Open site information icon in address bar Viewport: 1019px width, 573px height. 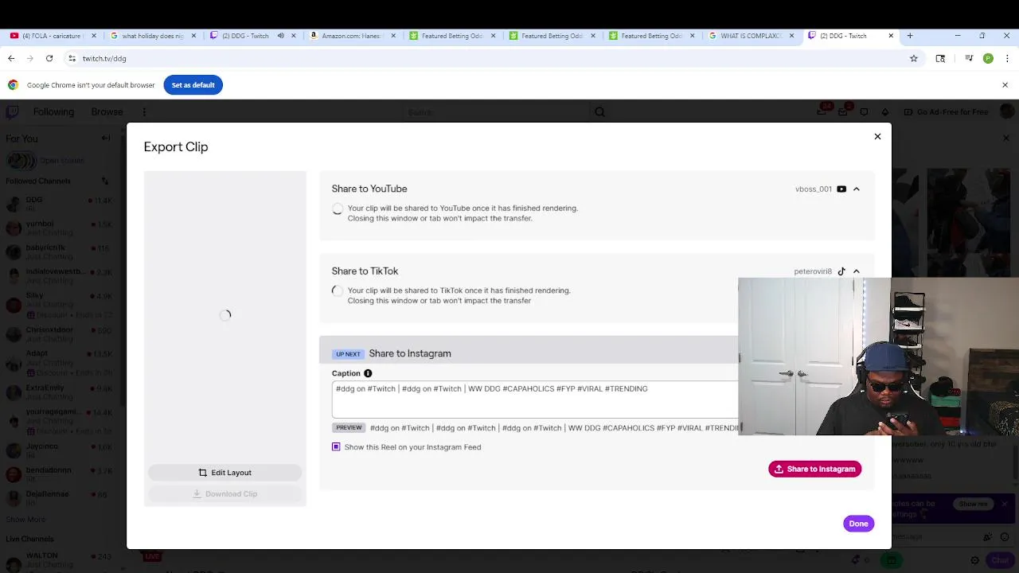click(x=72, y=58)
